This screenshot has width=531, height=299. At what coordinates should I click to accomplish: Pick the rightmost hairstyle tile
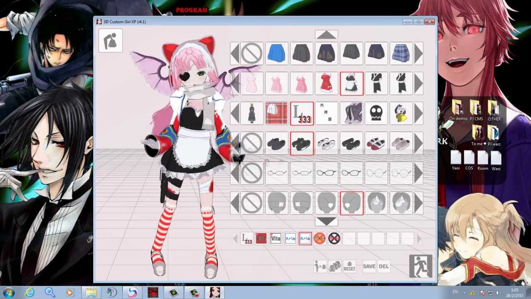coord(401,203)
